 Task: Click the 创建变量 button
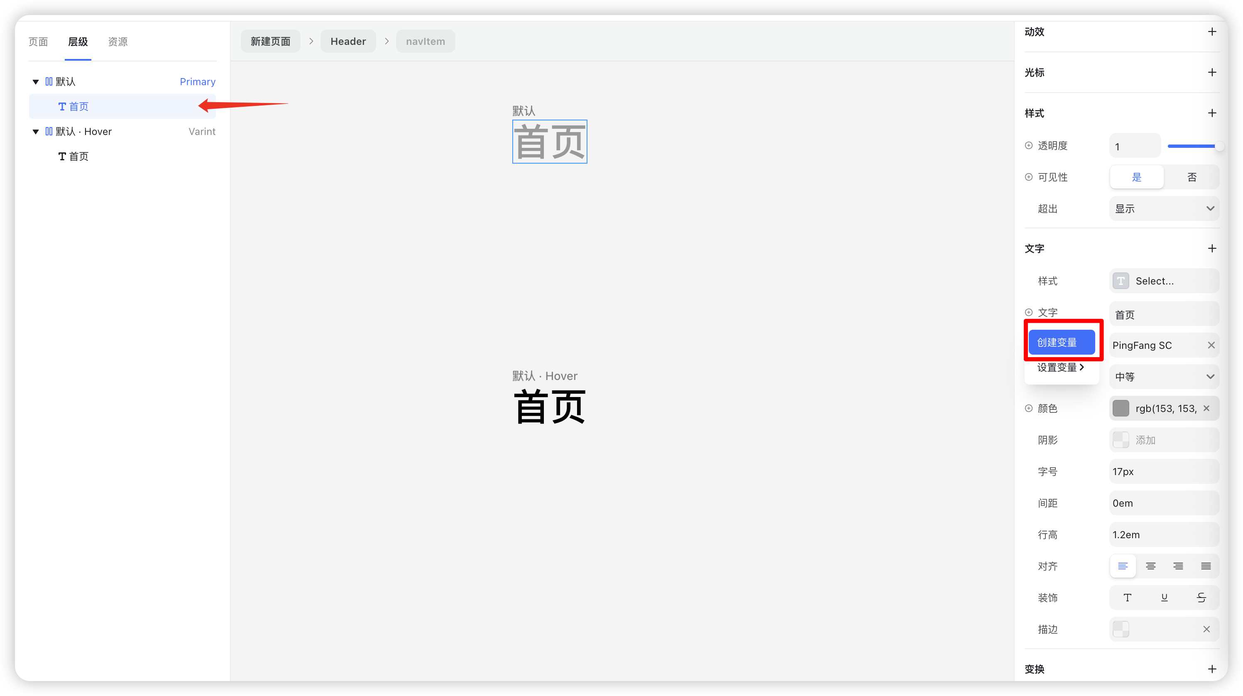click(x=1061, y=342)
